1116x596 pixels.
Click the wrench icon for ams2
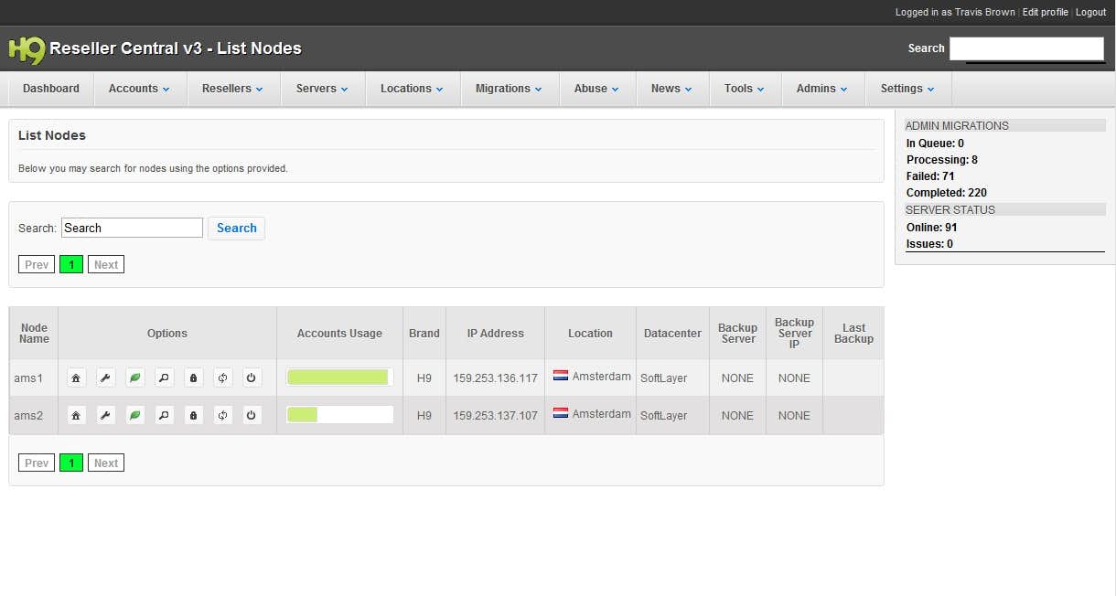point(106,415)
